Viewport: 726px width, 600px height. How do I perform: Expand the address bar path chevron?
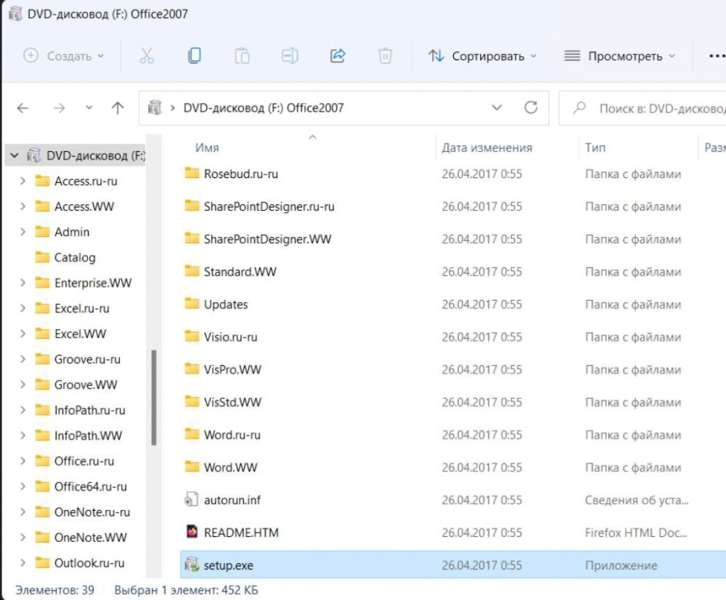click(173, 108)
